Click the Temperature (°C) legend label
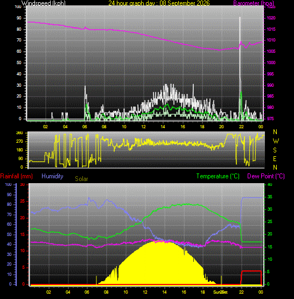Viewport: 294px width, 299px height. point(218,176)
